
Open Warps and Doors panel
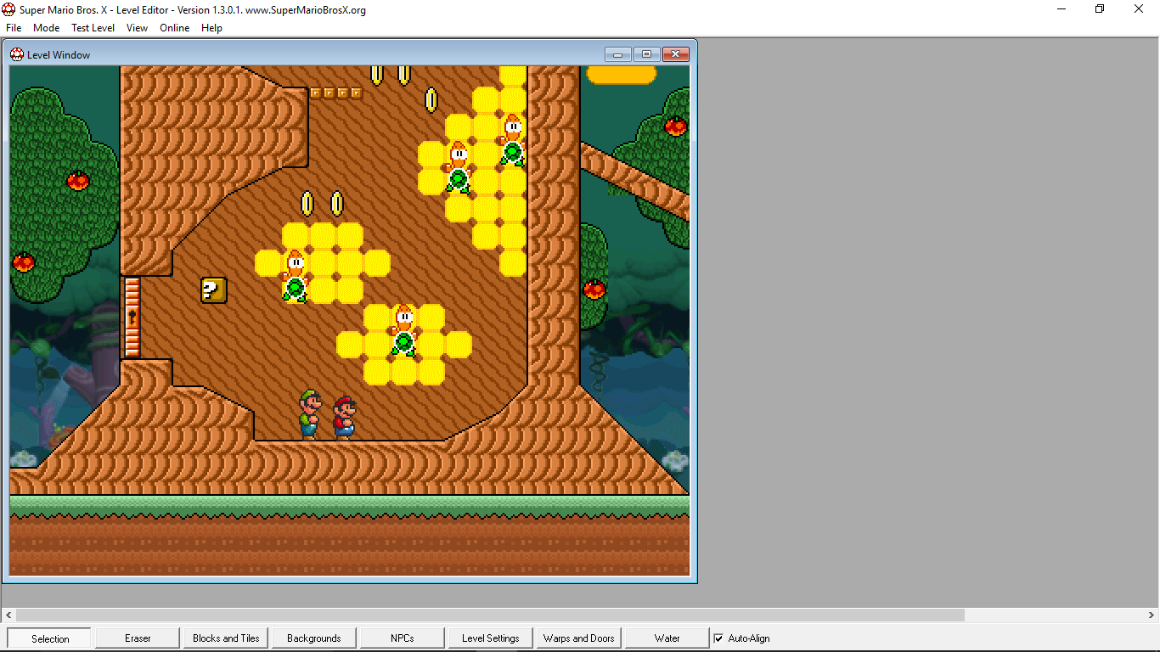579,638
